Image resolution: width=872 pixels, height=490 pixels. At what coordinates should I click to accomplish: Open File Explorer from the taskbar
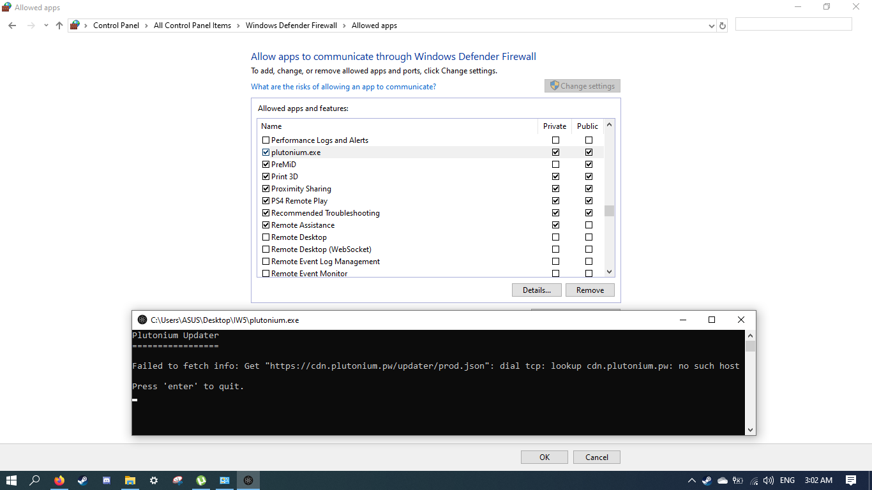click(130, 480)
